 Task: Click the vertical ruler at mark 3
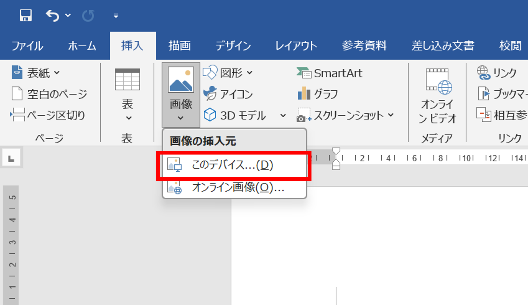coord(12,242)
